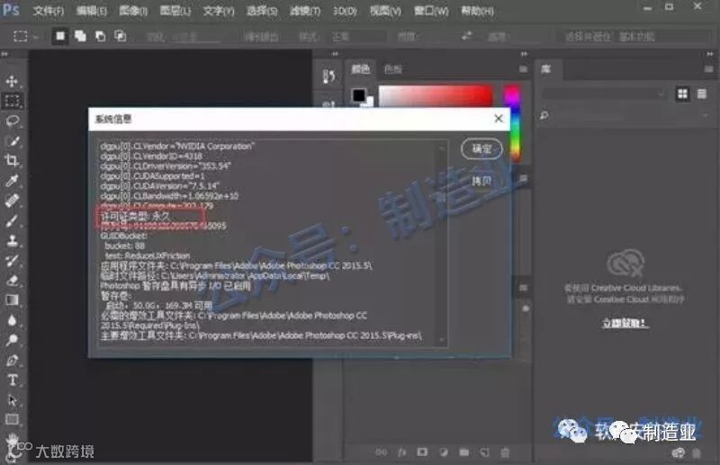This screenshot has height=465, width=720.
Task: Collapse the Libraries panel group arrows
Action: click(709, 54)
